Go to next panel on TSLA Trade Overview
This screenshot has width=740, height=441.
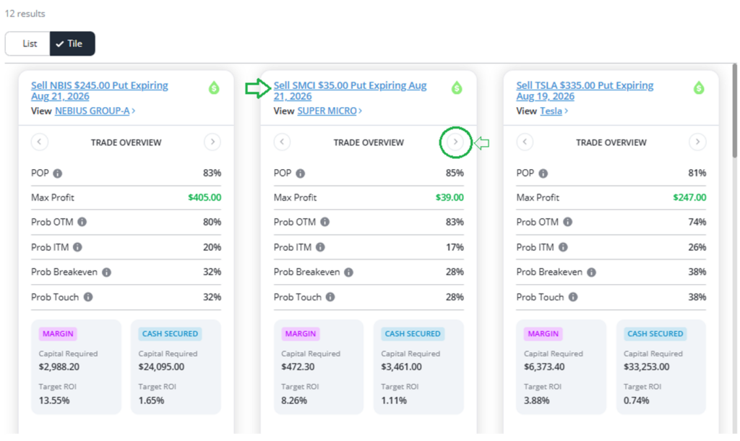[697, 142]
